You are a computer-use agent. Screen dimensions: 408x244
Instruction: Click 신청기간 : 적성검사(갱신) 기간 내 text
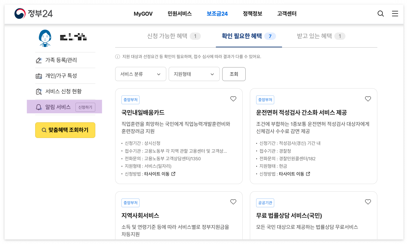click(x=290, y=143)
